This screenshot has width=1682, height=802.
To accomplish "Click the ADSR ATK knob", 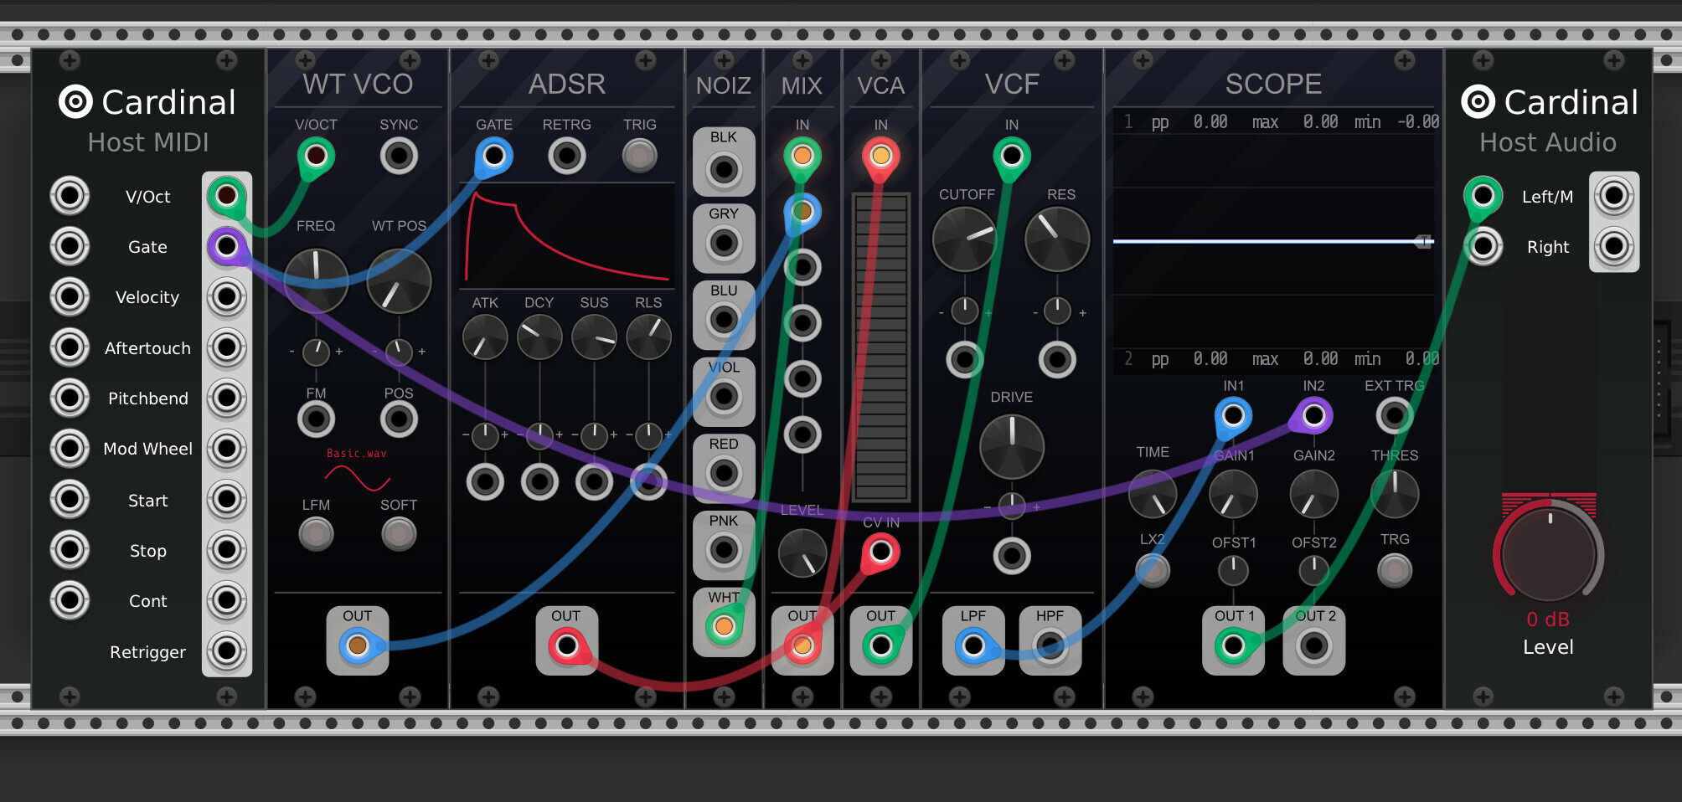I will (x=485, y=337).
